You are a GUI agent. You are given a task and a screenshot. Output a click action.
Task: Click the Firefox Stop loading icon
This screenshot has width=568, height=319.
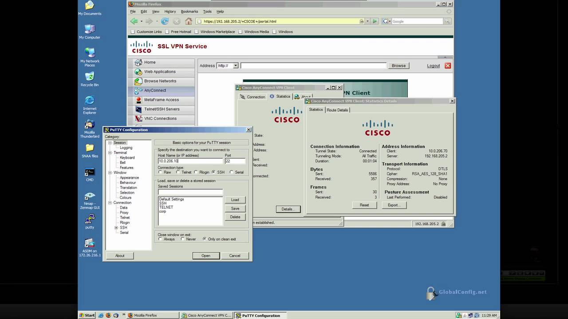[177, 21]
